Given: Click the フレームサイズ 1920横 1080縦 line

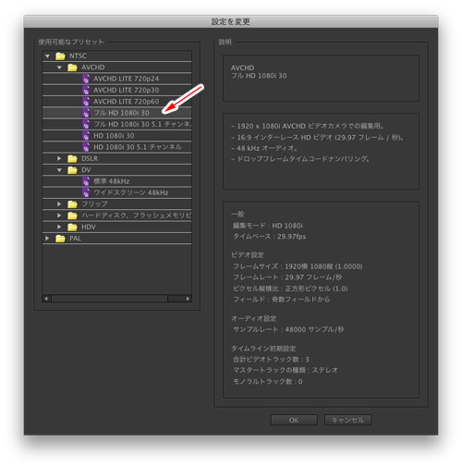Looking at the screenshot, I should coord(298,266).
